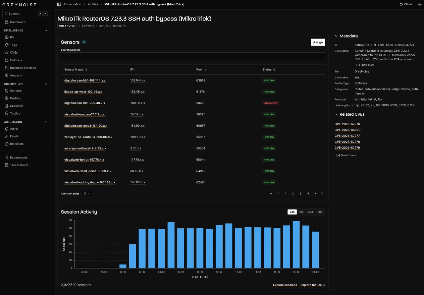The width and height of the screenshot is (424, 295).
Task: Open the items per page dropdown
Action: (87, 194)
